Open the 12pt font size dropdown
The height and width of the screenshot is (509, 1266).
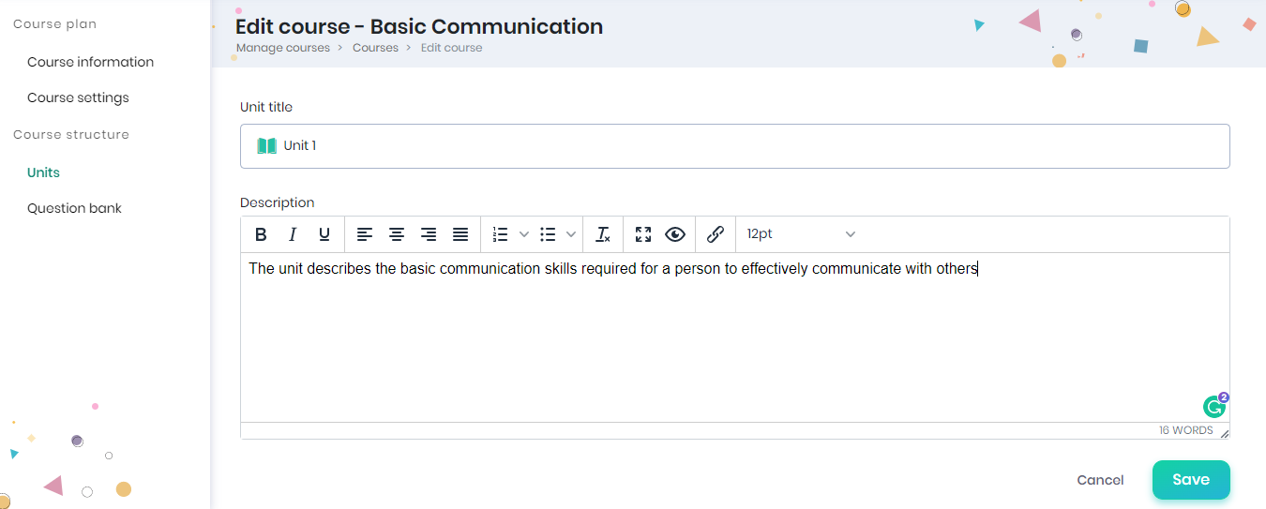(x=801, y=234)
